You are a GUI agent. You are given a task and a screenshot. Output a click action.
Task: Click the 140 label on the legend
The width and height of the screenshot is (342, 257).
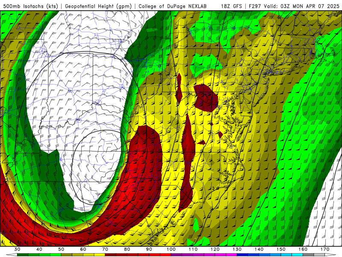(x=259, y=249)
